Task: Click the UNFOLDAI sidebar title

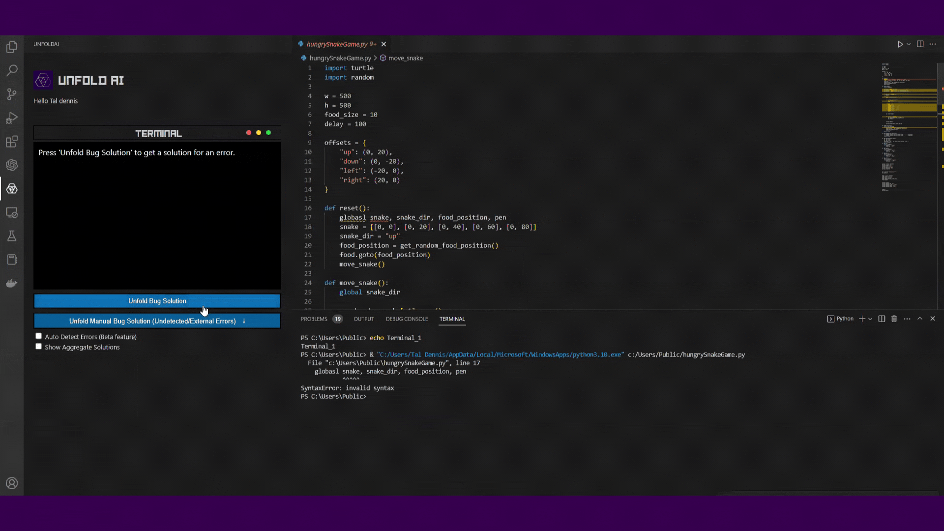Action: tap(46, 44)
